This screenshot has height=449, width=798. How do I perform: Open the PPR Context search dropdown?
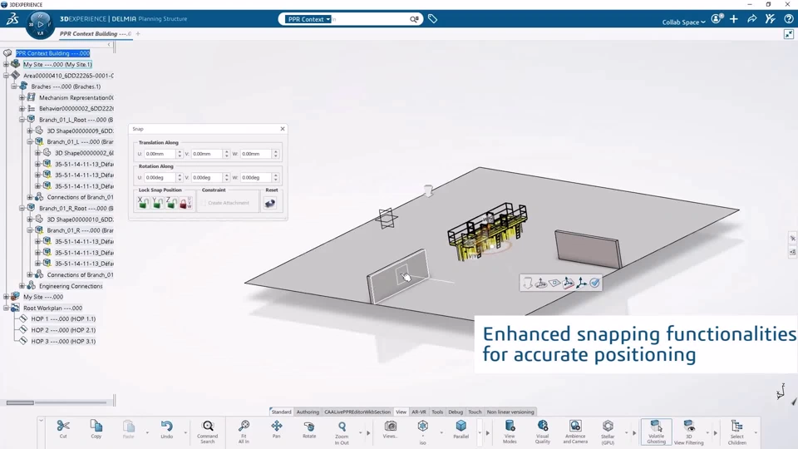pos(308,19)
